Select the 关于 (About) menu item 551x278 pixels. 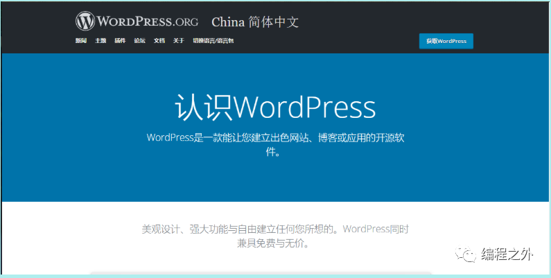coord(179,41)
